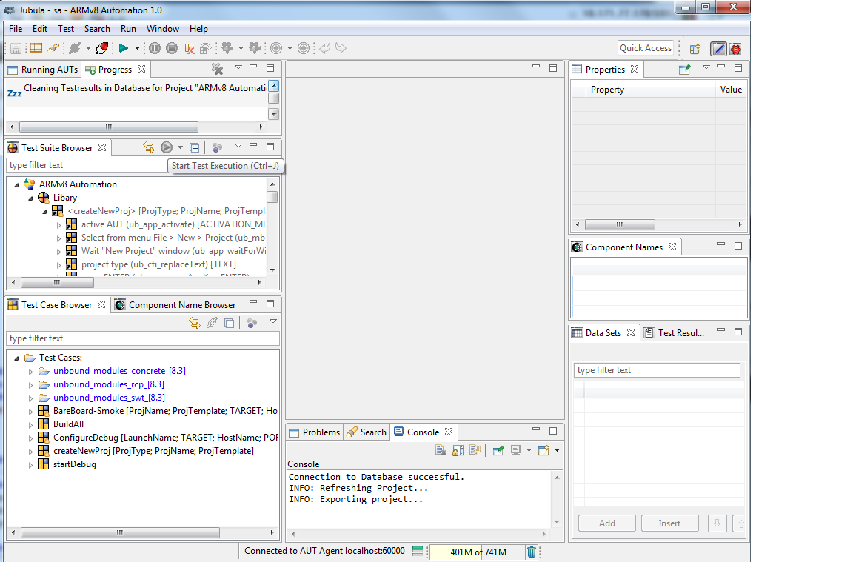Click the Properties view pin icon
This screenshot has width=853, height=562.
[684, 69]
